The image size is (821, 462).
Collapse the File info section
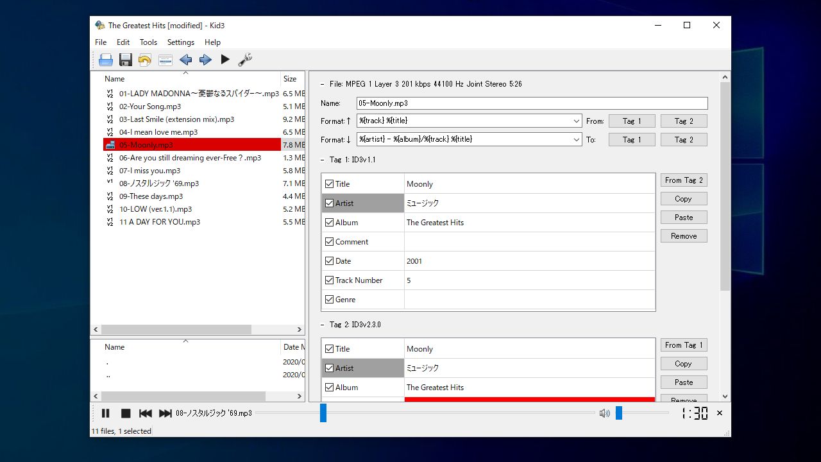pyautogui.click(x=323, y=84)
